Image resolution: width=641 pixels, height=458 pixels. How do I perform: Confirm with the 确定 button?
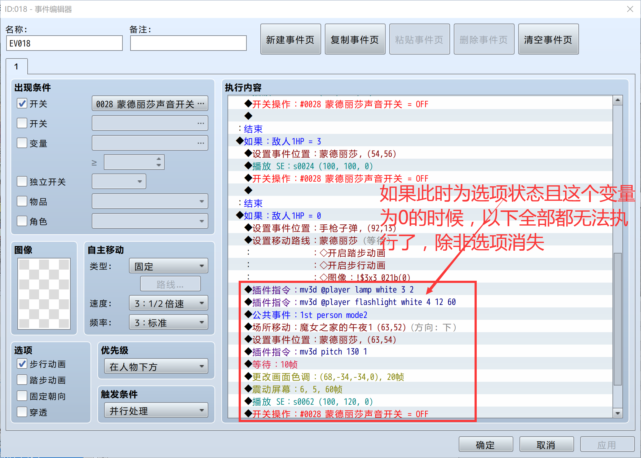(x=486, y=445)
